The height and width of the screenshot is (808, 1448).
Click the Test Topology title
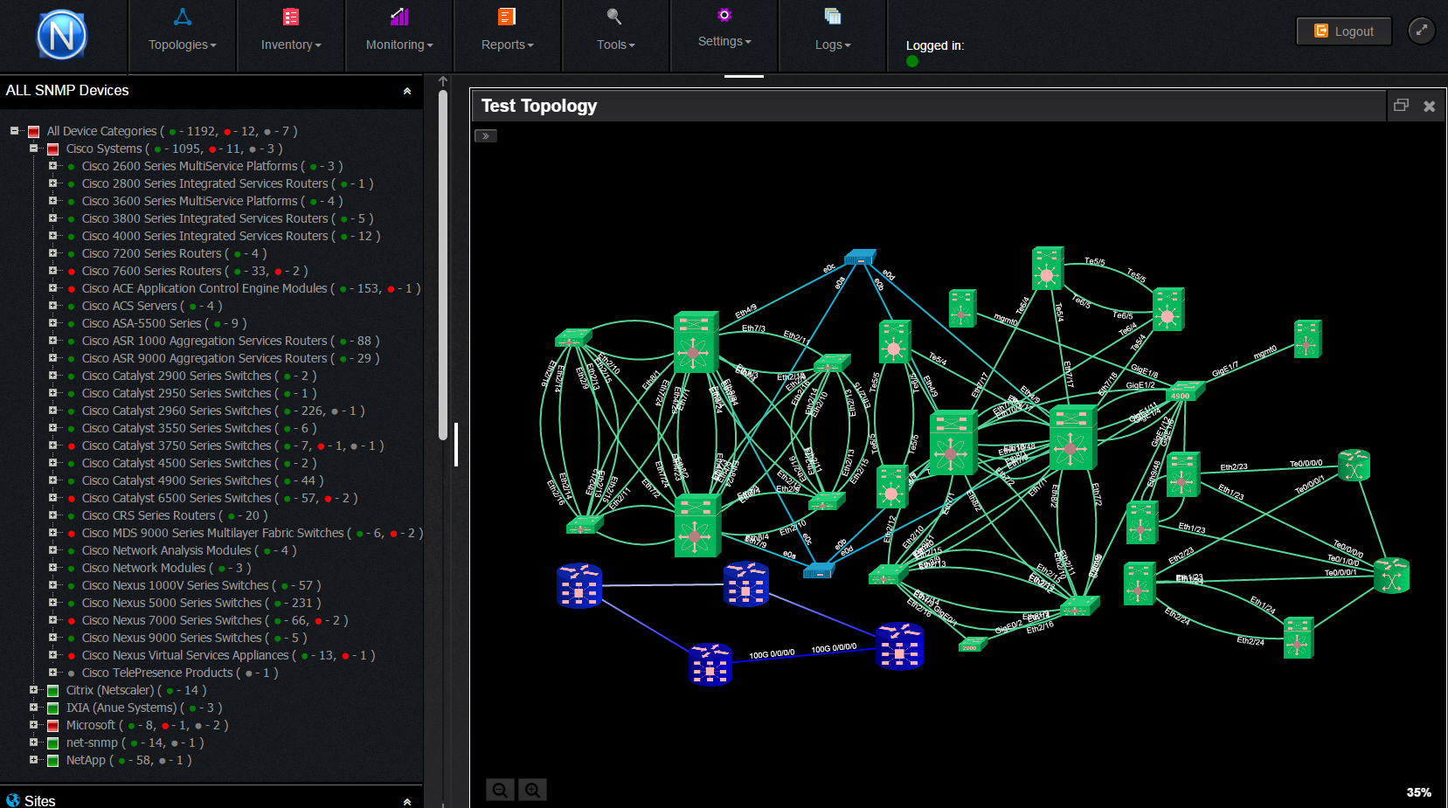(539, 106)
